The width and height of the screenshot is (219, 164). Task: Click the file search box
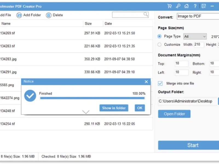(x=130, y=15)
